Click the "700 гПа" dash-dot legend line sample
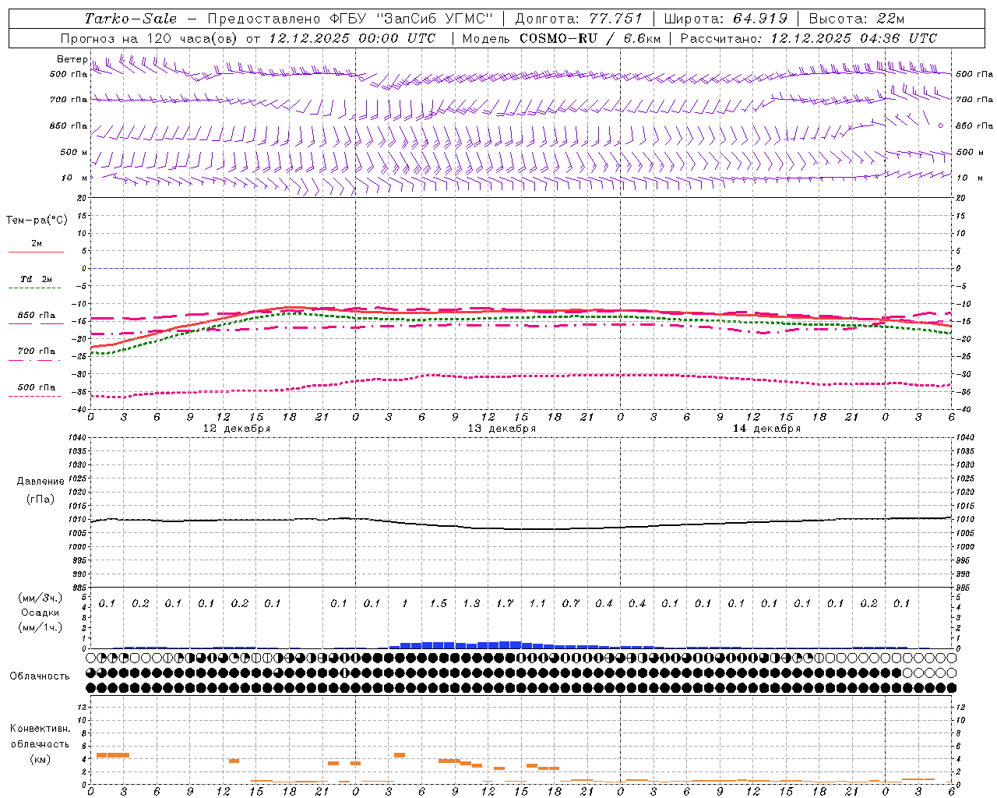 click(34, 360)
